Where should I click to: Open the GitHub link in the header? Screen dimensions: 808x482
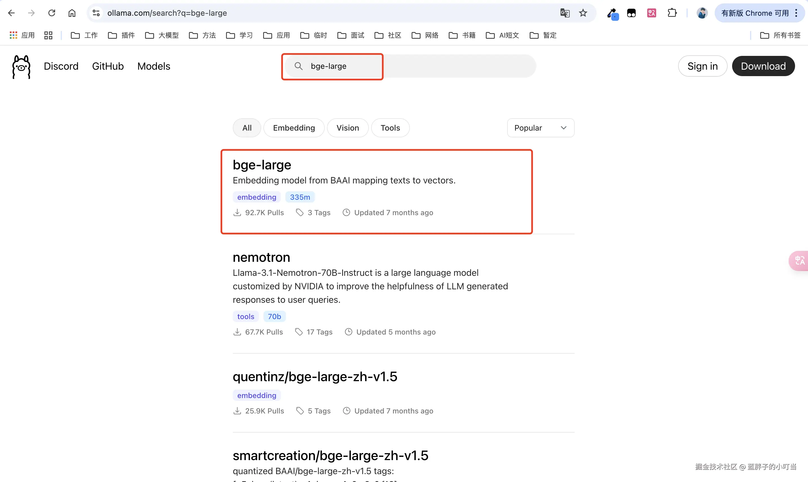[x=108, y=66]
